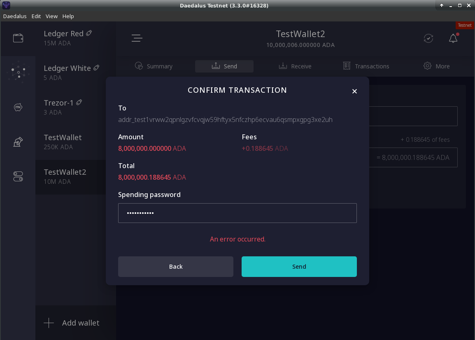Open the View menu

coord(51,16)
